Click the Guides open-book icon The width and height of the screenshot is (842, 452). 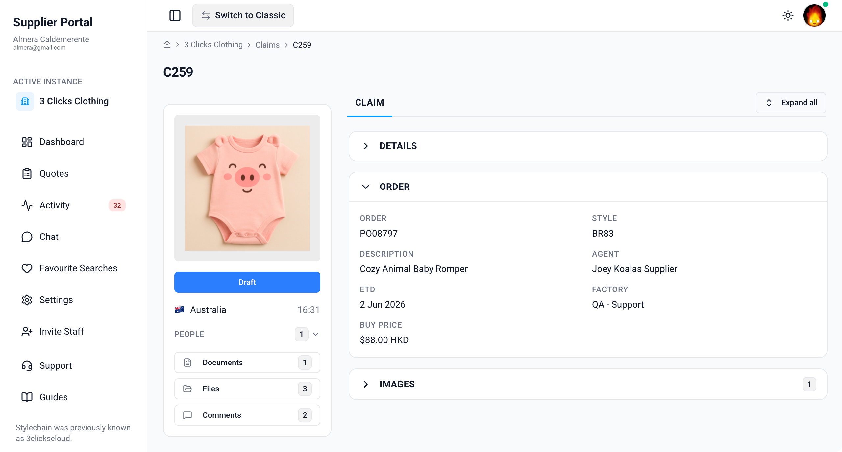click(27, 397)
